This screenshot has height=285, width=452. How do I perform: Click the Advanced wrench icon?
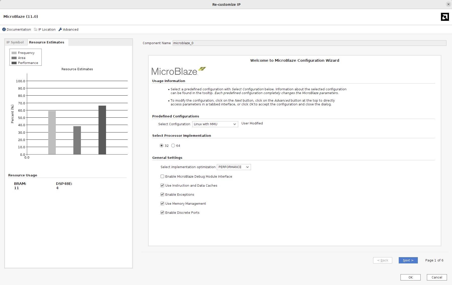coord(60,29)
